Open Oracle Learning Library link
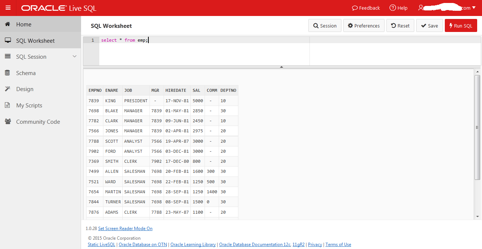Viewport: 482px width, 249px height. (x=193, y=245)
